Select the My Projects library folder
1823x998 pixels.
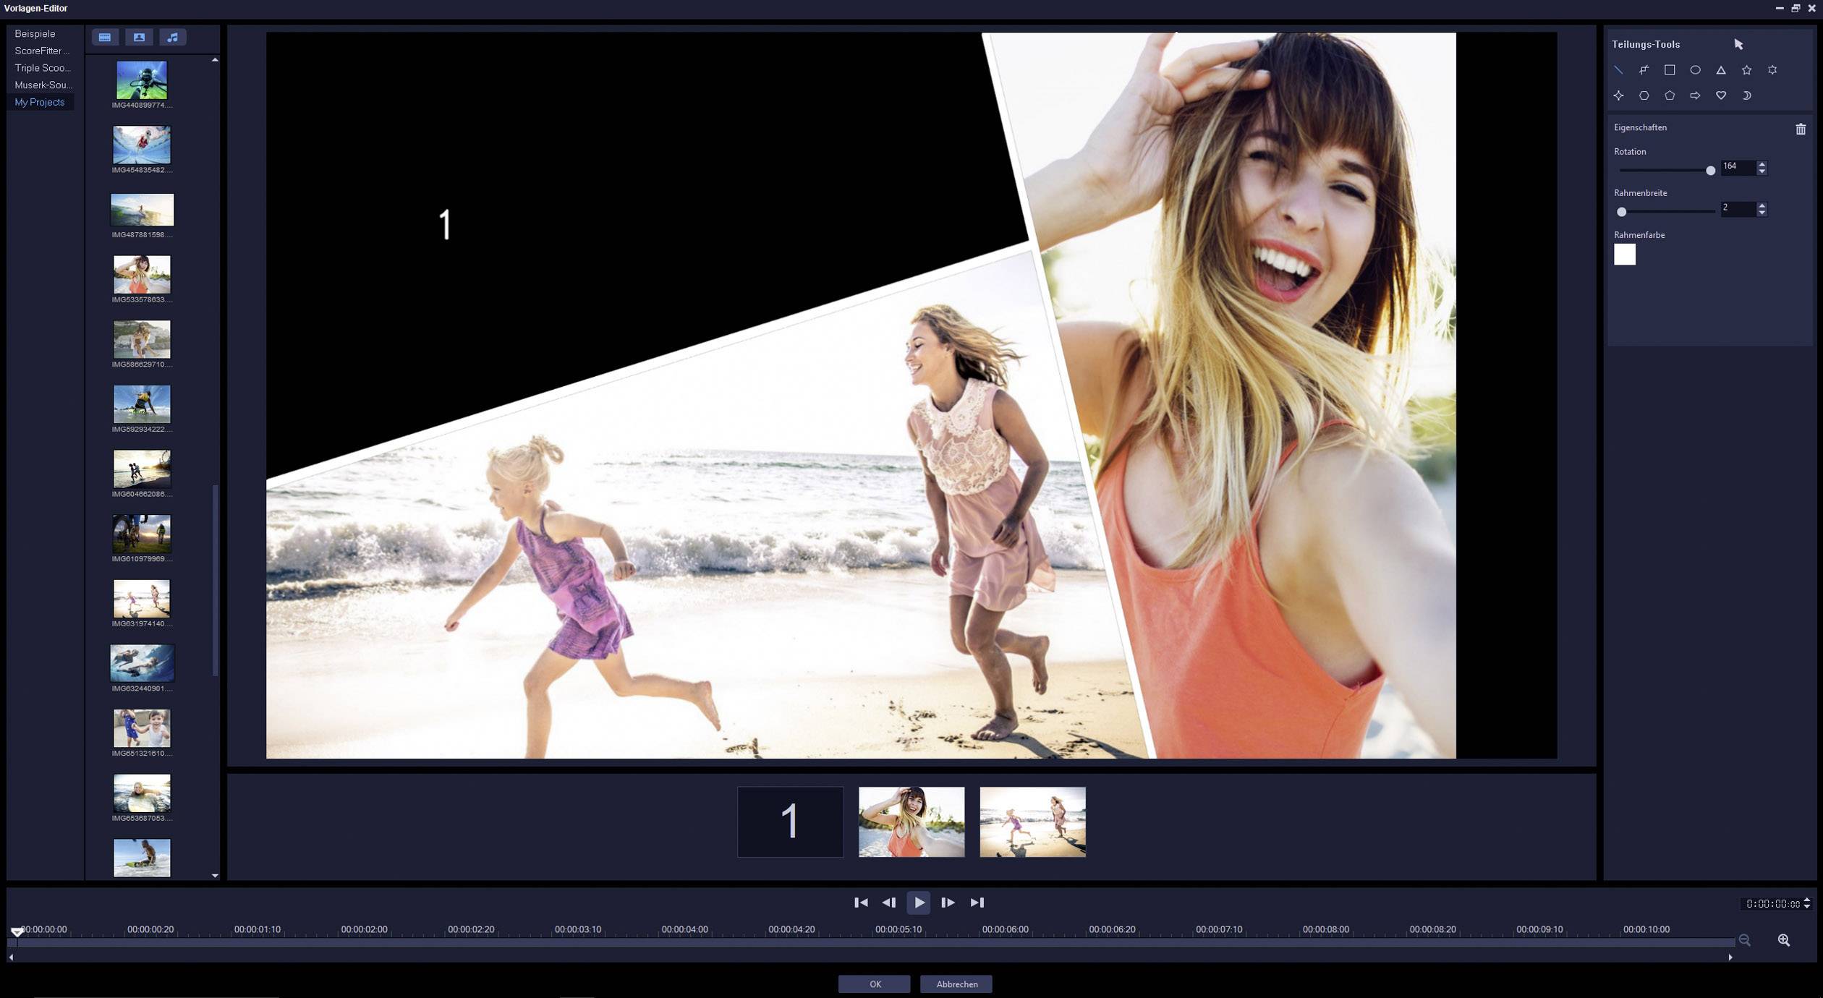(40, 102)
